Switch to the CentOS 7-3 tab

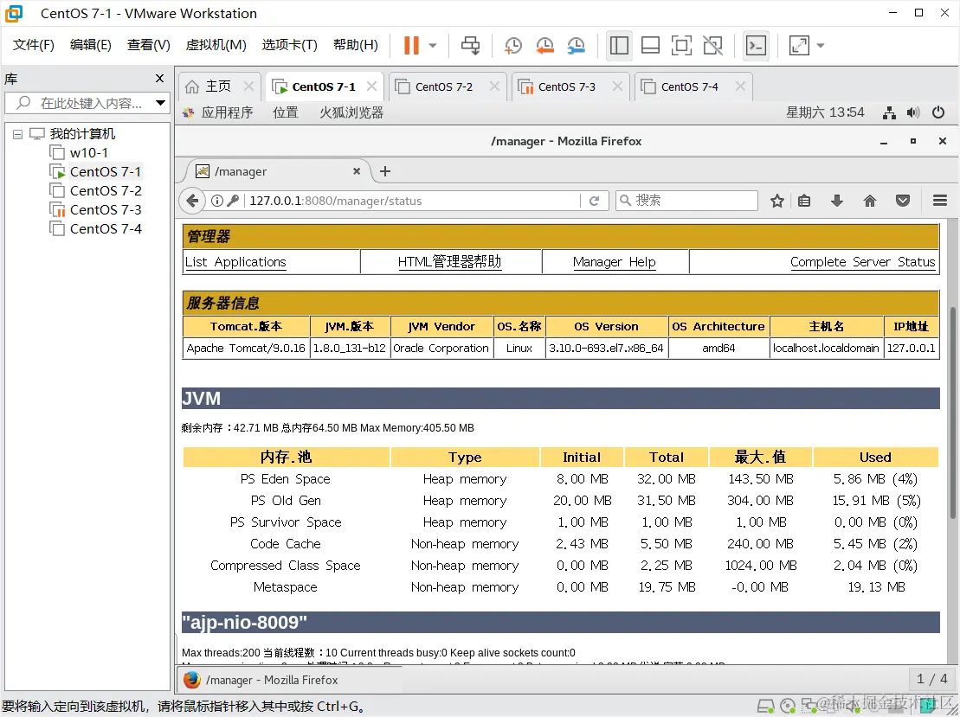coord(566,86)
